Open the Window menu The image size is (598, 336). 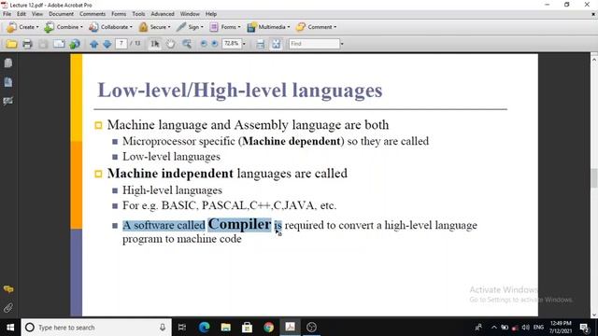(190, 14)
